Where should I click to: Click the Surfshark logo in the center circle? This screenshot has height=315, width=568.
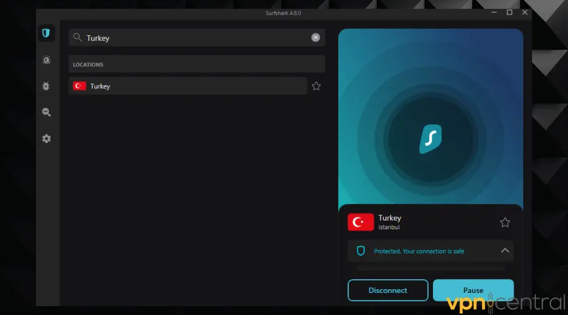click(x=430, y=139)
